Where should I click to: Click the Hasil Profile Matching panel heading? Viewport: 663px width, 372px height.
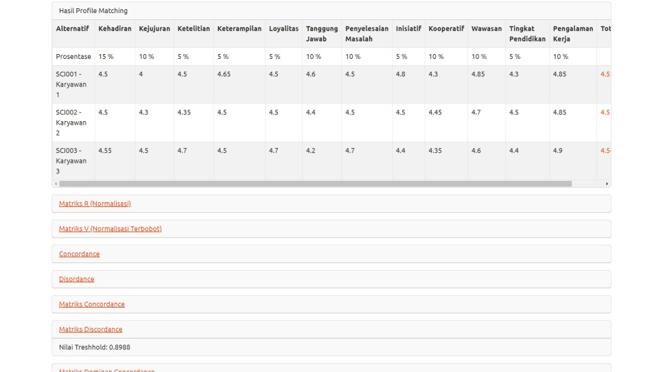(93, 11)
